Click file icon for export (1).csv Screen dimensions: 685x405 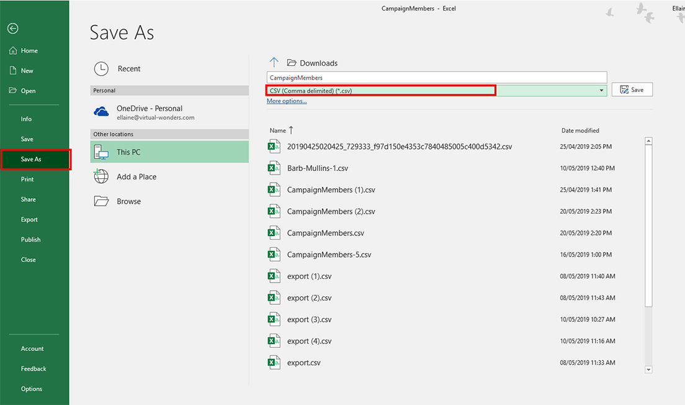(x=274, y=276)
